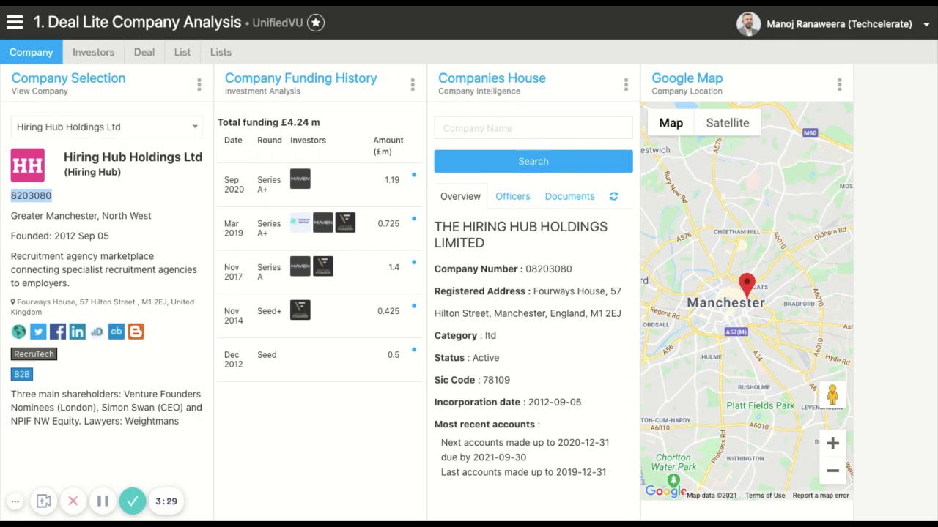Focus the Company Name search field
938x527 pixels.
click(x=533, y=128)
